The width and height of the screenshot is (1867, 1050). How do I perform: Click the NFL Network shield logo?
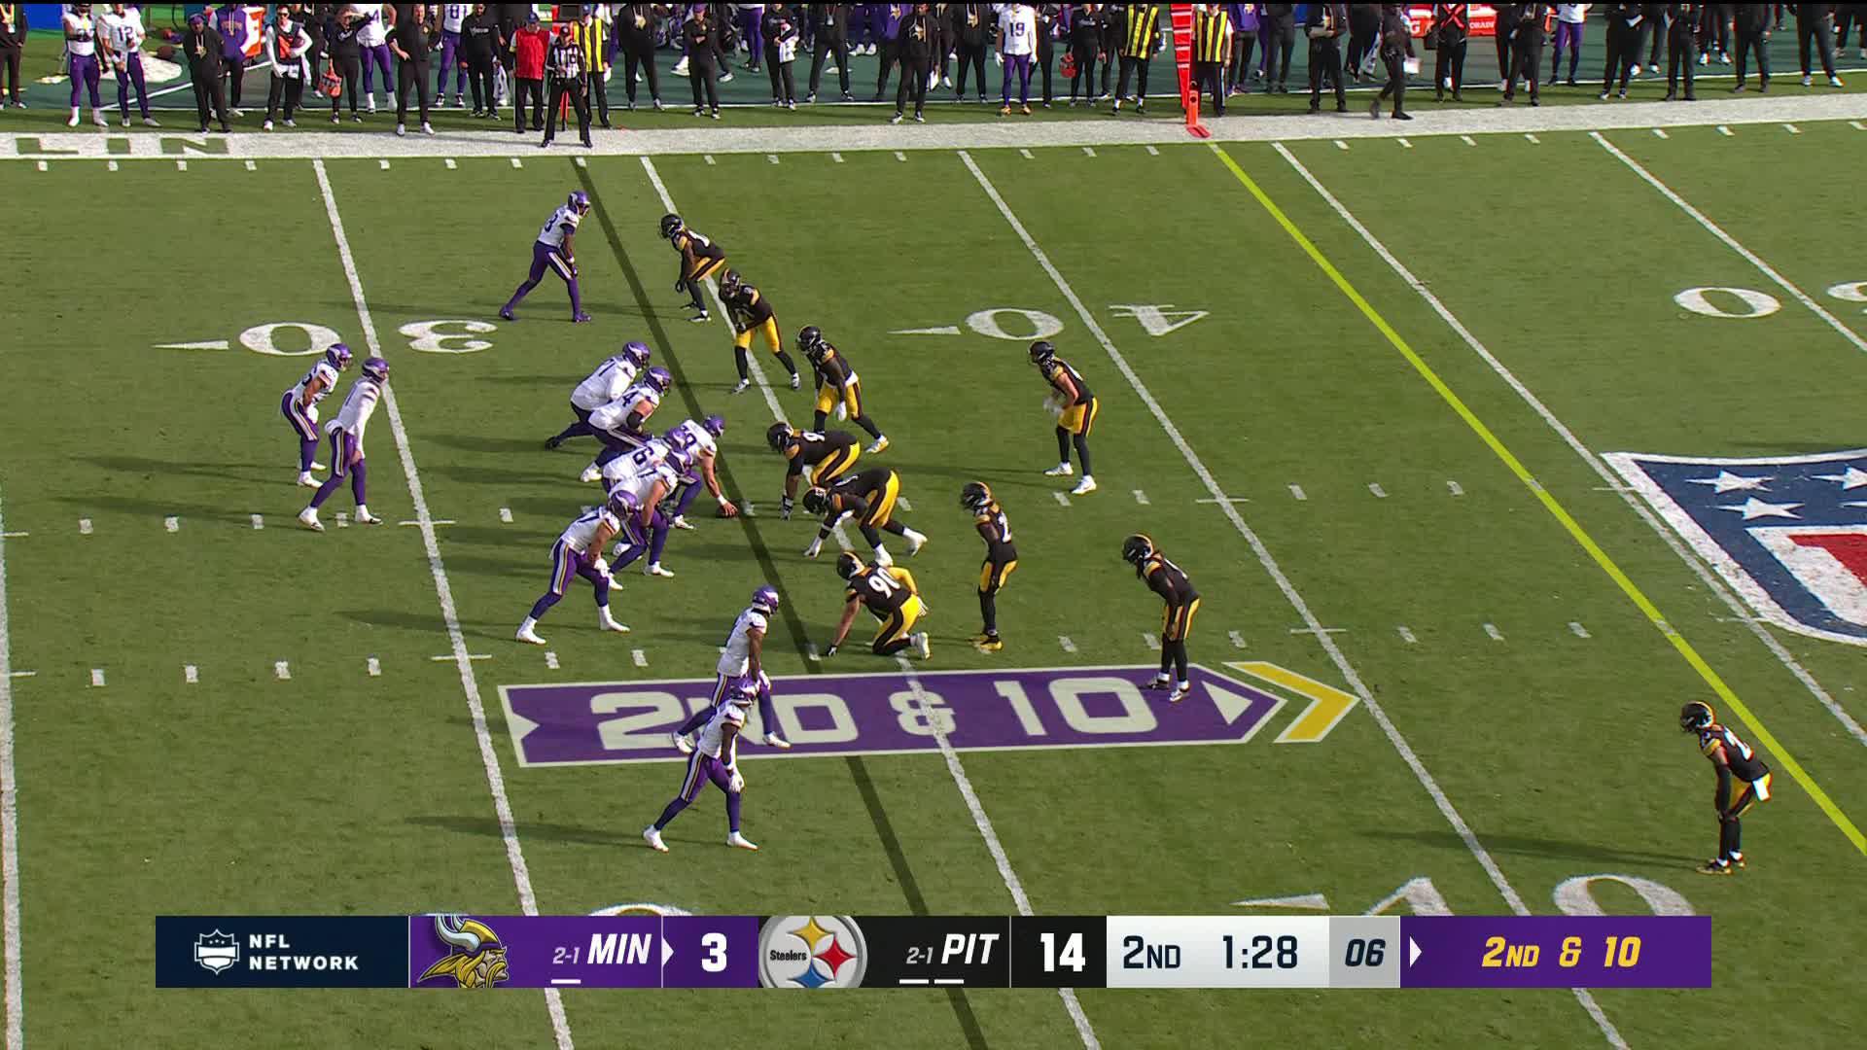click(216, 952)
